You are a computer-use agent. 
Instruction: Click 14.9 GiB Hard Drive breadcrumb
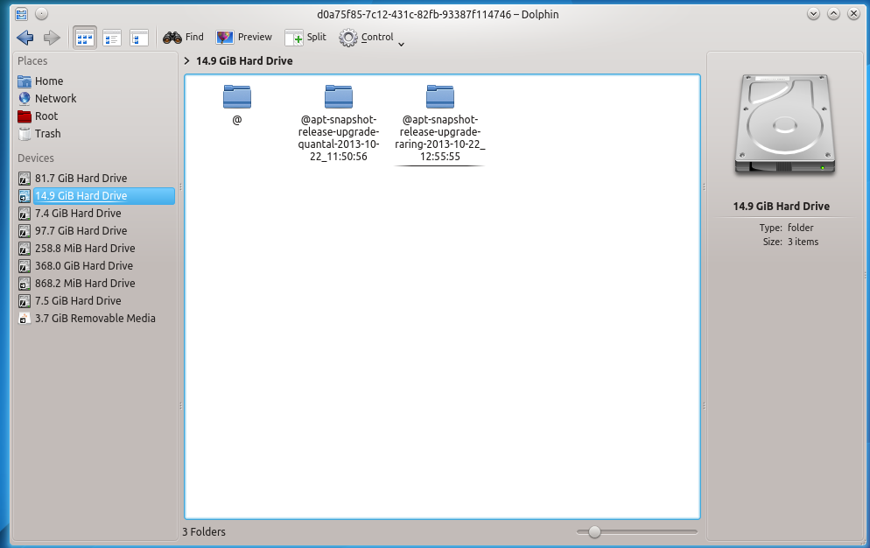pos(244,61)
